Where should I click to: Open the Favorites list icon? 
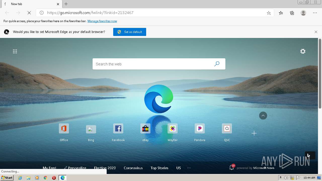pyautogui.click(x=281, y=13)
